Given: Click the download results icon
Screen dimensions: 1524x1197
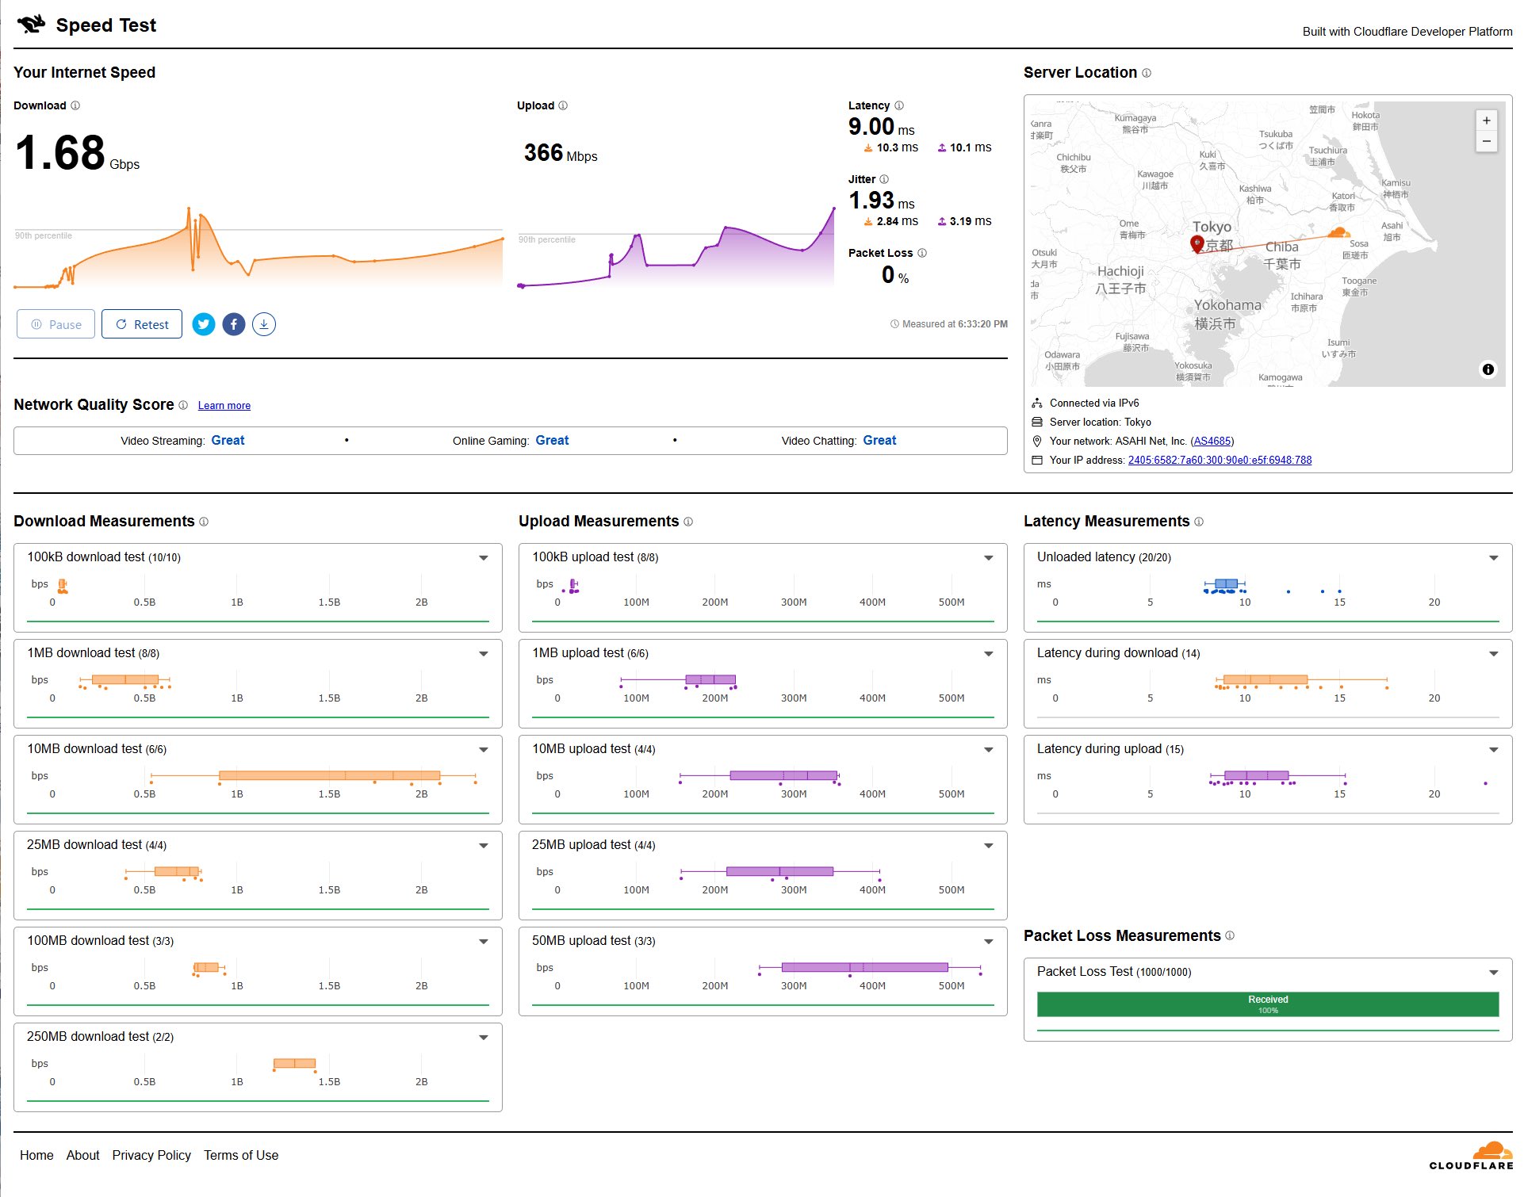Looking at the screenshot, I should (x=264, y=324).
